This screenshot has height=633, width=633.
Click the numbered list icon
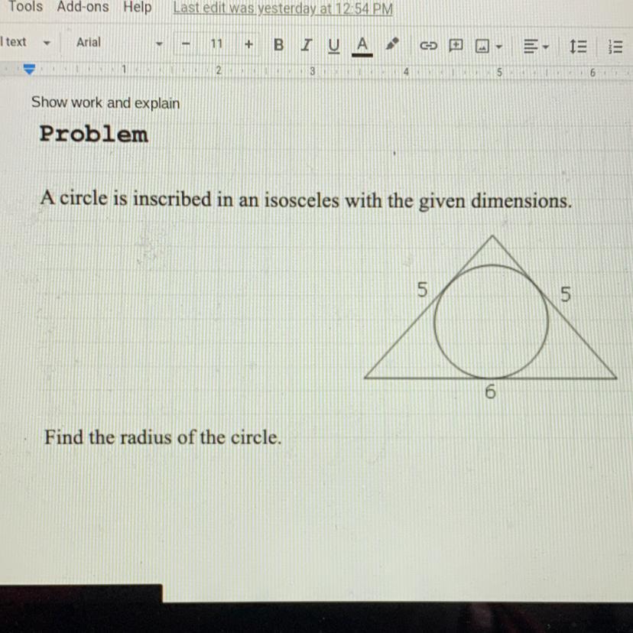click(615, 47)
